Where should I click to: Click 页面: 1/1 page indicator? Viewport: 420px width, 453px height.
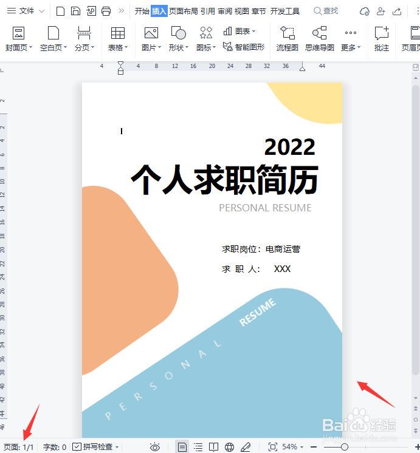click(18, 447)
